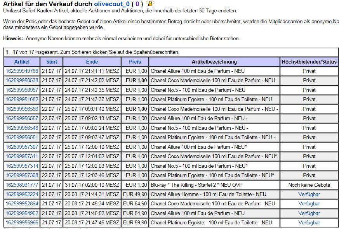Select 'Noch keine Gebote' status cell
This screenshot has width=339, height=229.
click(x=309, y=185)
